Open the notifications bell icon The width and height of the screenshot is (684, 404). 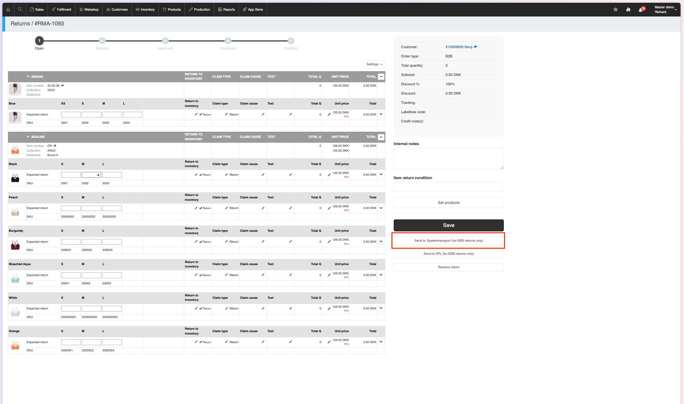pyautogui.click(x=641, y=10)
